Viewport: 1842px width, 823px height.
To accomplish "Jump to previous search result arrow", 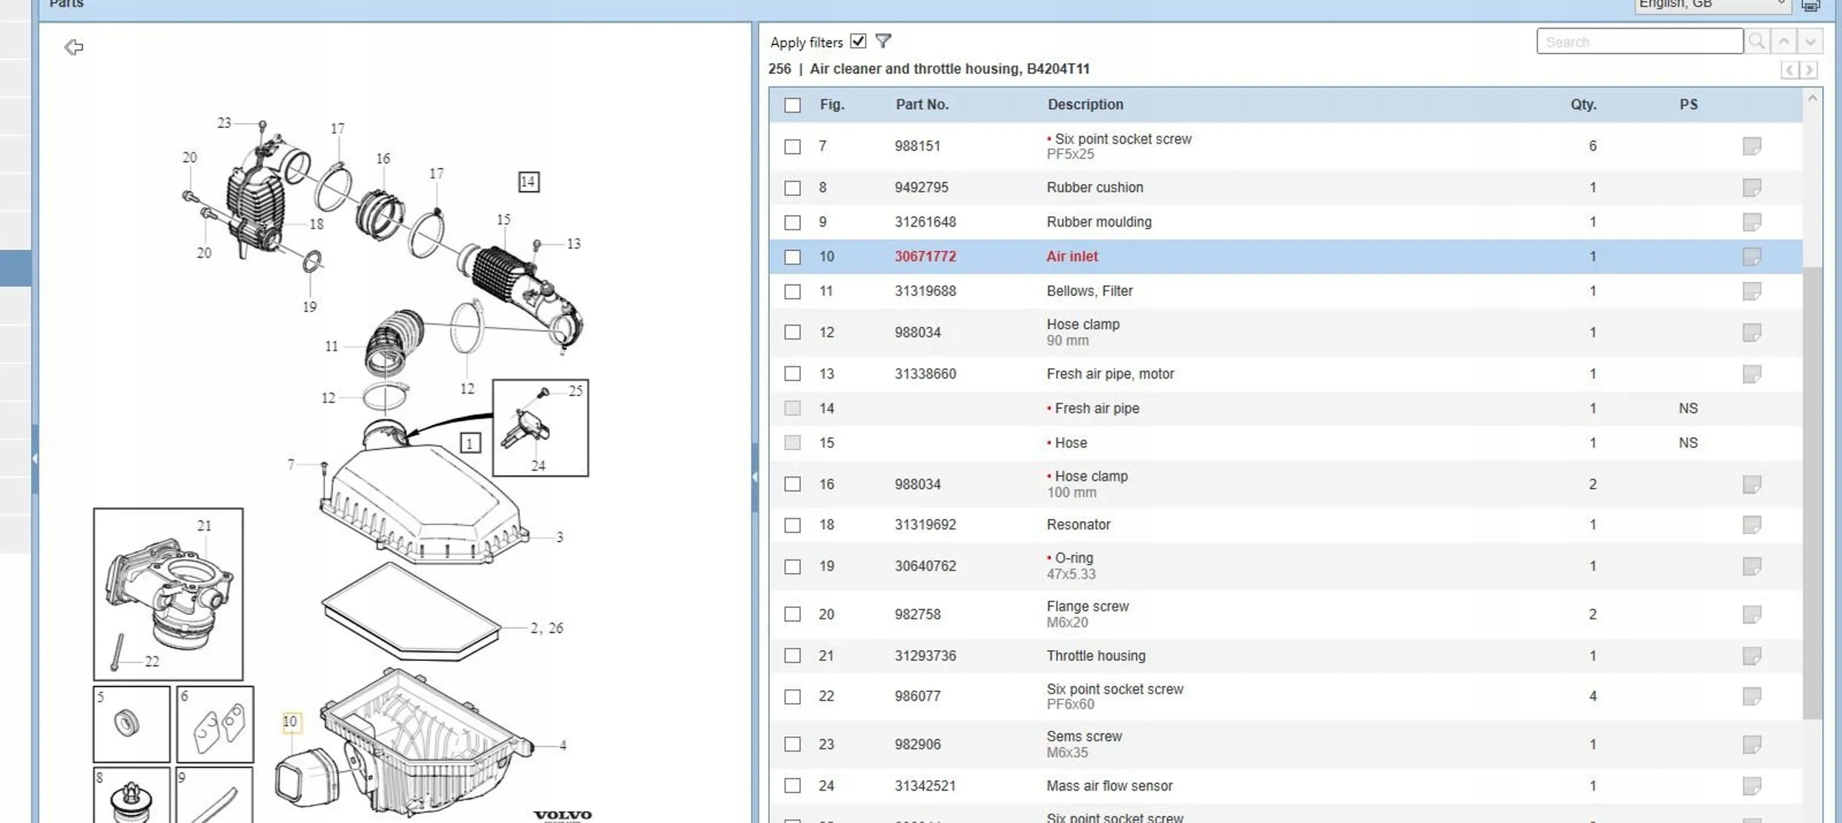I will 1784,41.
